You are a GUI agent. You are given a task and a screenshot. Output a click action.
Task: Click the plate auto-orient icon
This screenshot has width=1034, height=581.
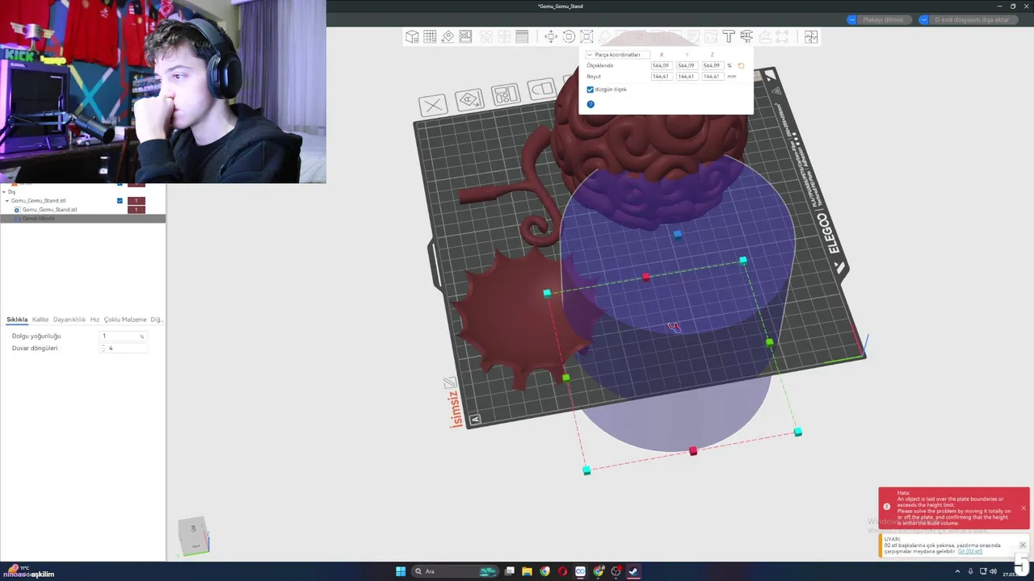click(469, 100)
